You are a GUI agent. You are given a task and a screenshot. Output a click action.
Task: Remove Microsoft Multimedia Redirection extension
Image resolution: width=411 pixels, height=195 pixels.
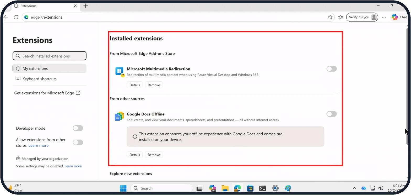154,85
